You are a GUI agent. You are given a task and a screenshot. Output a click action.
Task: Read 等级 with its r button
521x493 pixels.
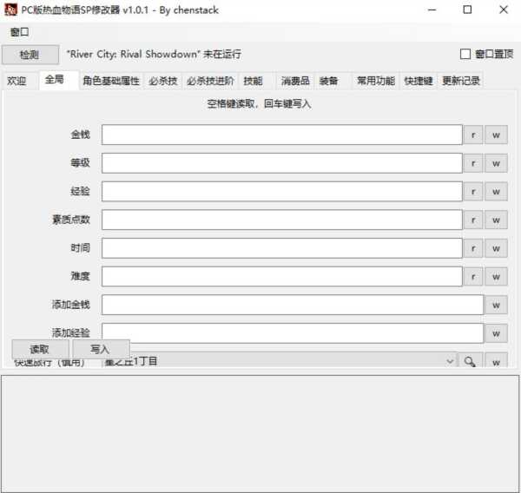click(473, 163)
